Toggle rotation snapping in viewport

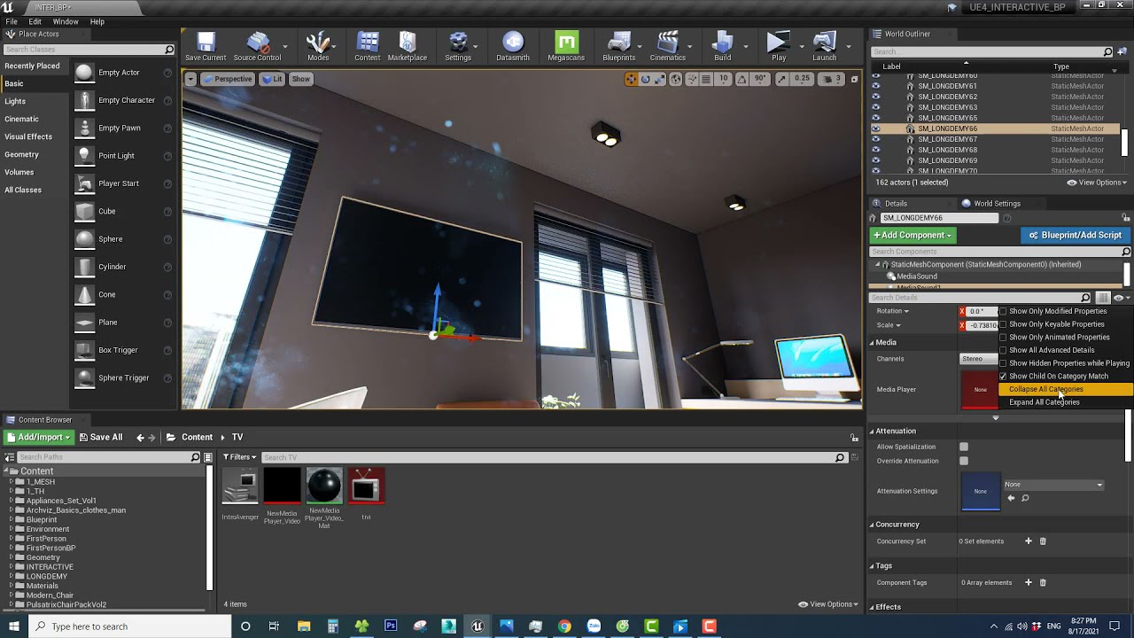point(742,79)
